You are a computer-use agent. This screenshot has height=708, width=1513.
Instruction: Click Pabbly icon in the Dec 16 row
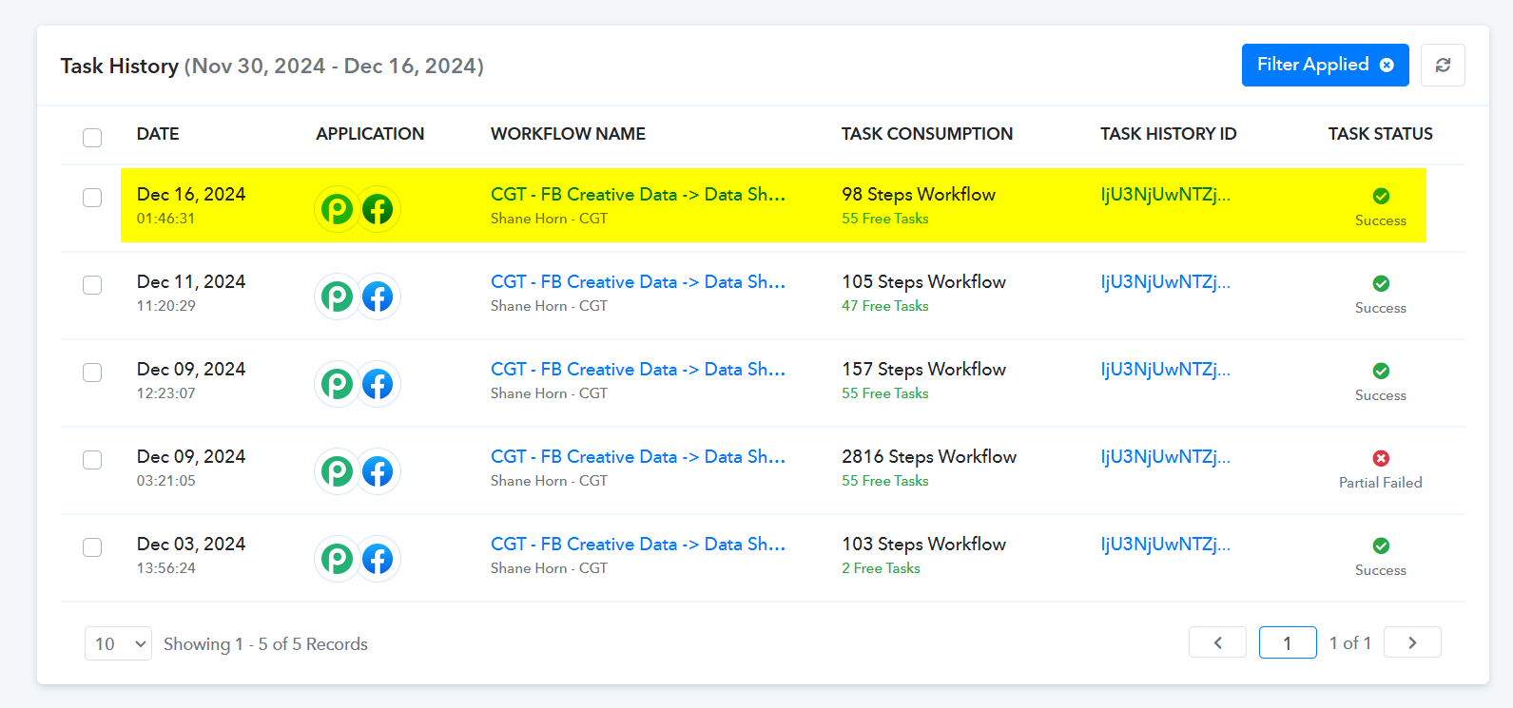click(x=337, y=209)
